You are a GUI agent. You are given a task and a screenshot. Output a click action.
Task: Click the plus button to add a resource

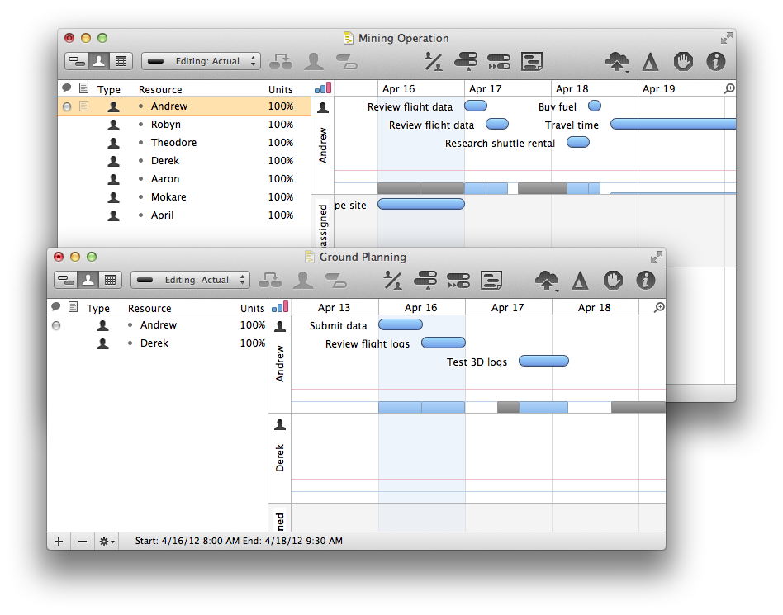coord(59,542)
